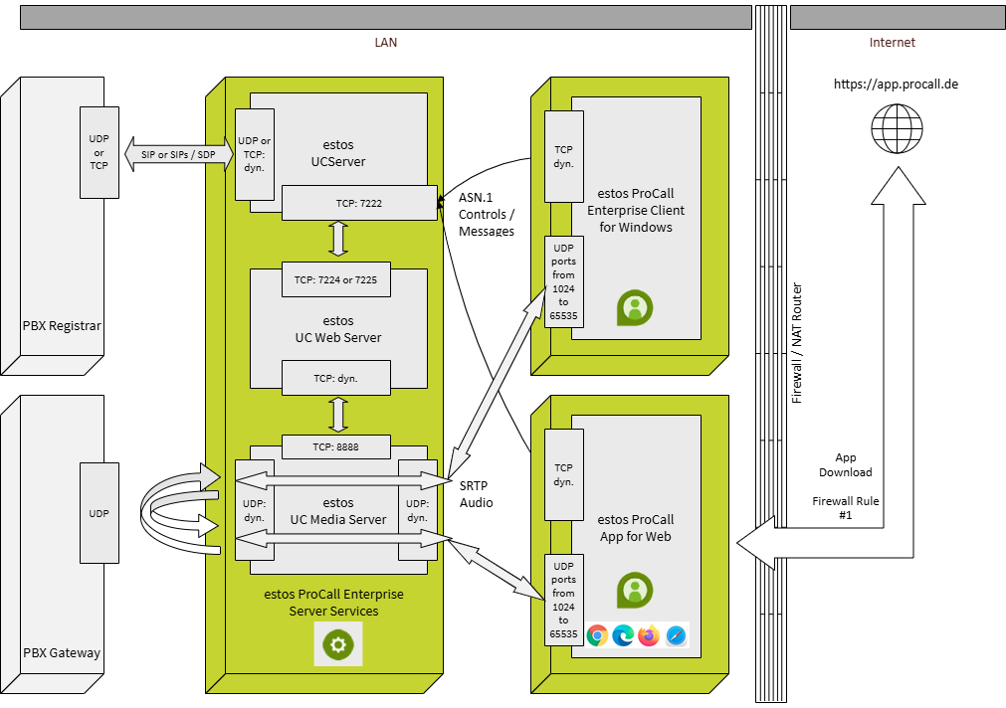Click the Firewall / NAT Router label

pyautogui.click(x=796, y=343)
